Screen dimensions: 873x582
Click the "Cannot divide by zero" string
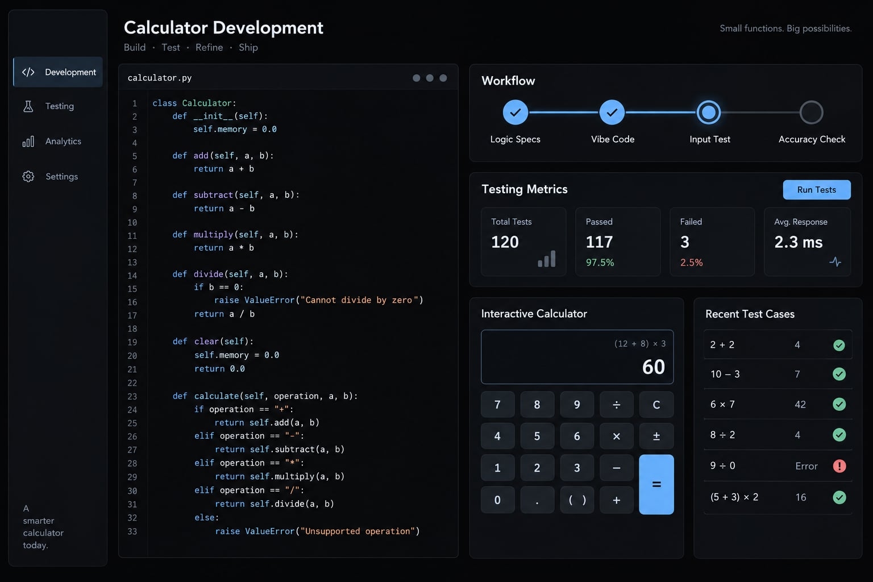pyautogui.click(x=359, y=300)
